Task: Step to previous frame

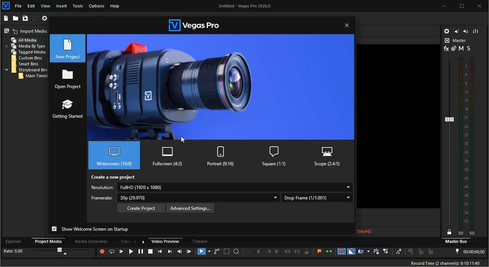Action: (179, 252)
